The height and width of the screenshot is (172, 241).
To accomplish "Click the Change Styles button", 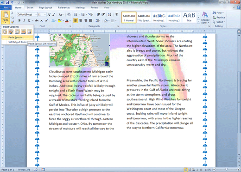I will click(205, 18).
